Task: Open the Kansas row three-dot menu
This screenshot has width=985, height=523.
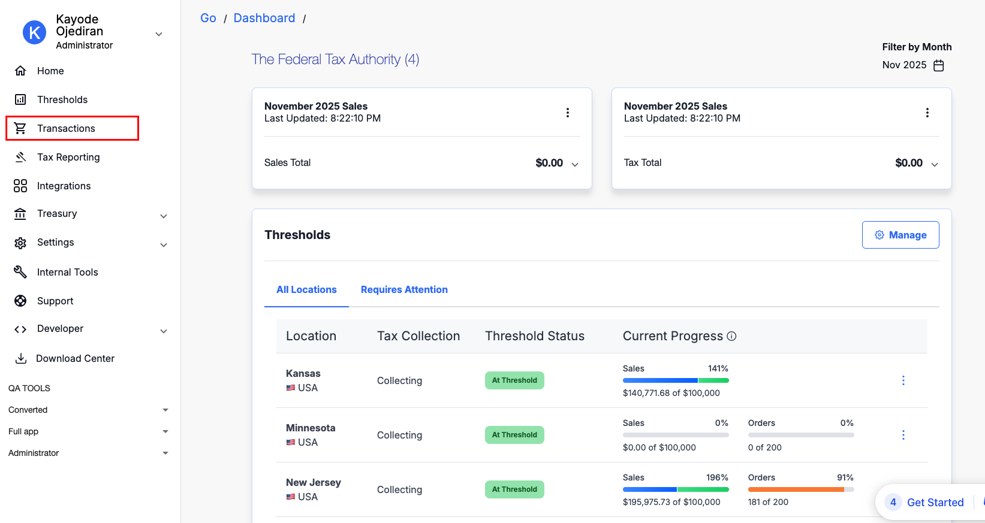Action: coord(903,380)
